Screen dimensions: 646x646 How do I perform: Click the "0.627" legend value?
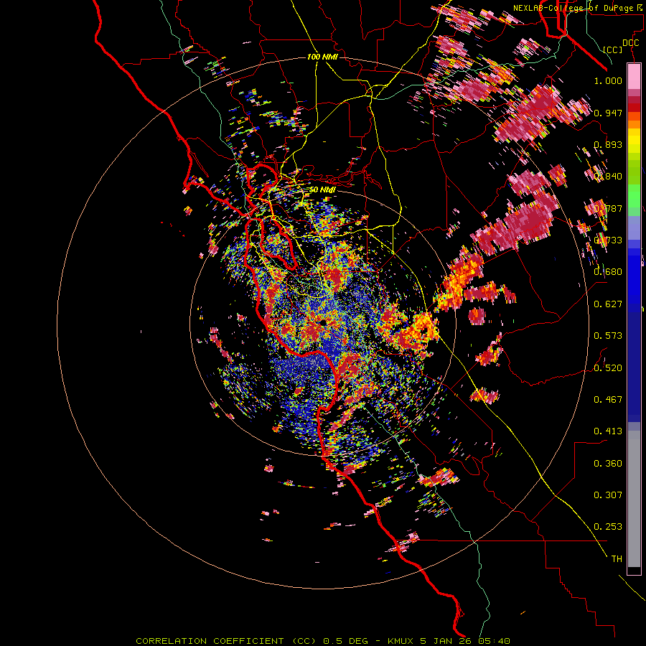(x=608, y=304)
